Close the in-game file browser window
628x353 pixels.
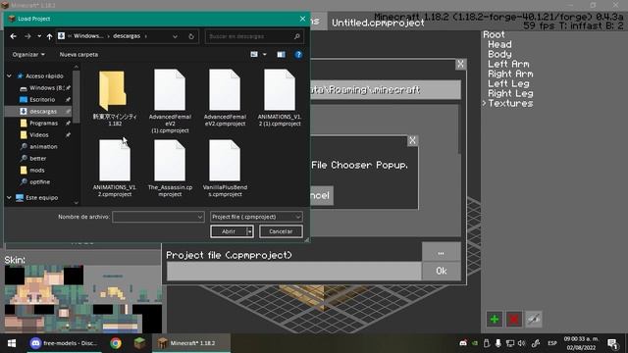click(x=460, y=64)
